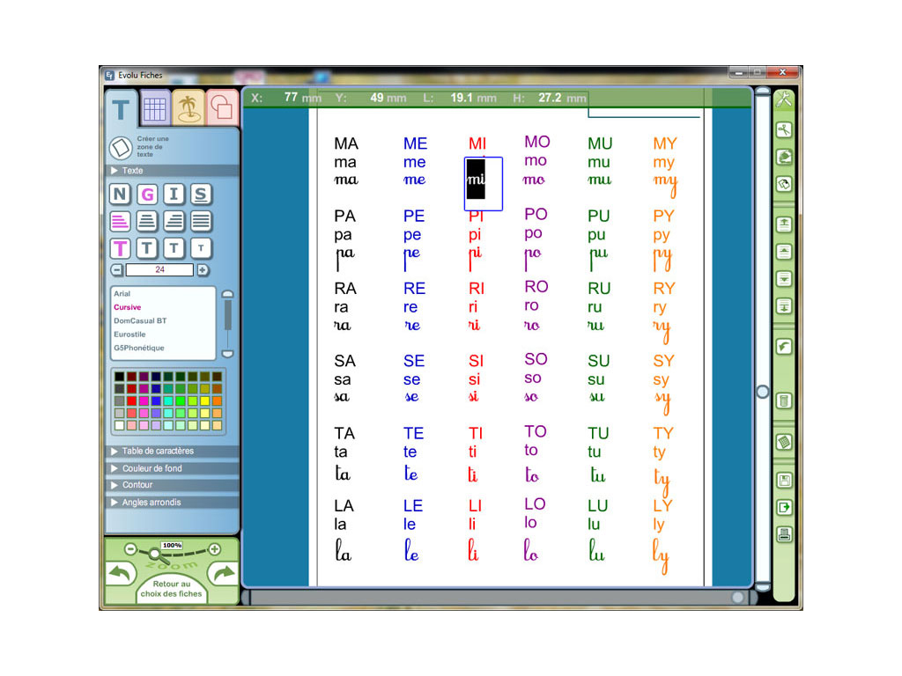Click the bring to front arrow icon

(x=783, y=224)
